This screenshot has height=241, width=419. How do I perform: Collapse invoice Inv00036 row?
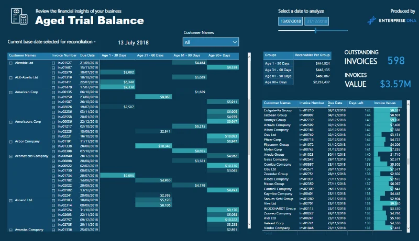pos(53,122)
